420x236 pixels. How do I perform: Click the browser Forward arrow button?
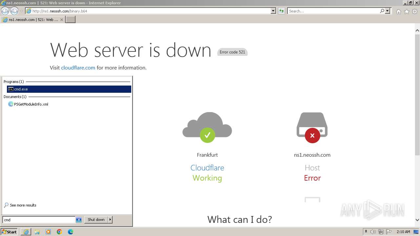point(14,11)
